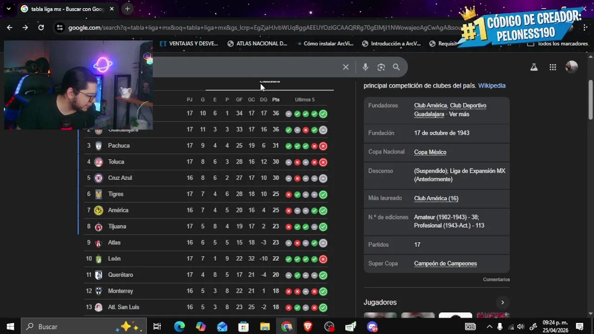594x334 pixels.
Task: Open the Wikipedia link
Action: (x=492, y=86)
